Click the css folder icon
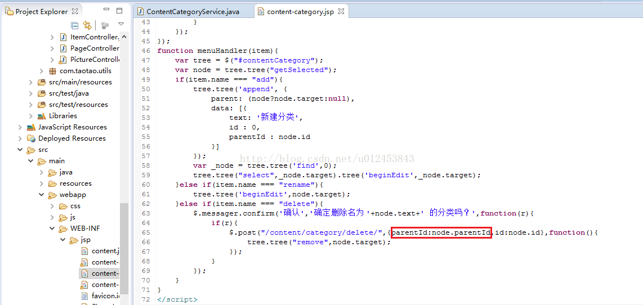The image size is (643, 305). point(62,206)
